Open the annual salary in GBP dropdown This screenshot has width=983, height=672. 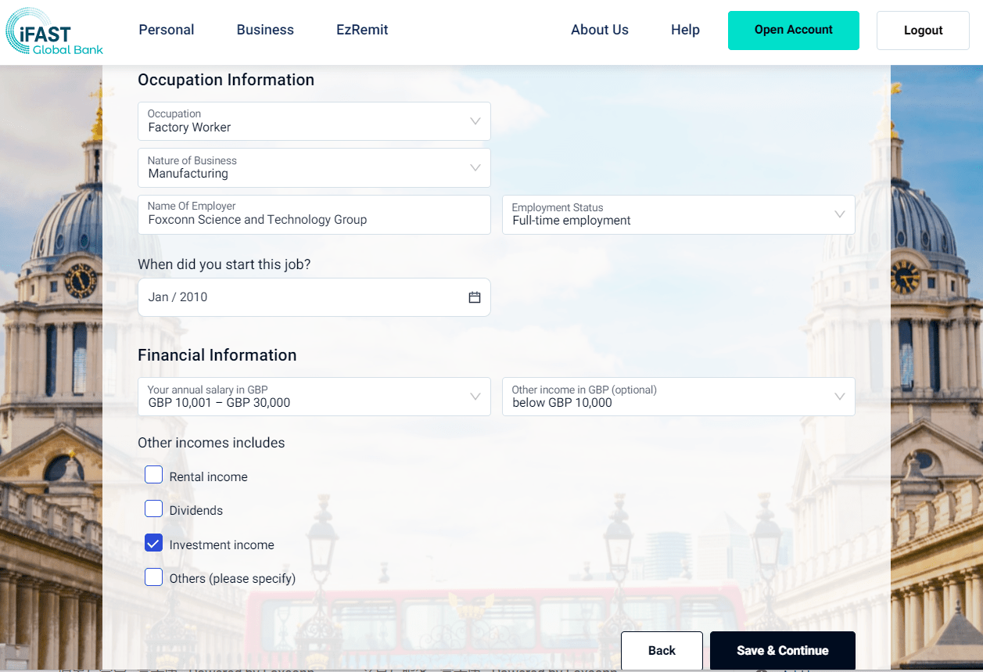pyautogui.click(x=314, y=397)
